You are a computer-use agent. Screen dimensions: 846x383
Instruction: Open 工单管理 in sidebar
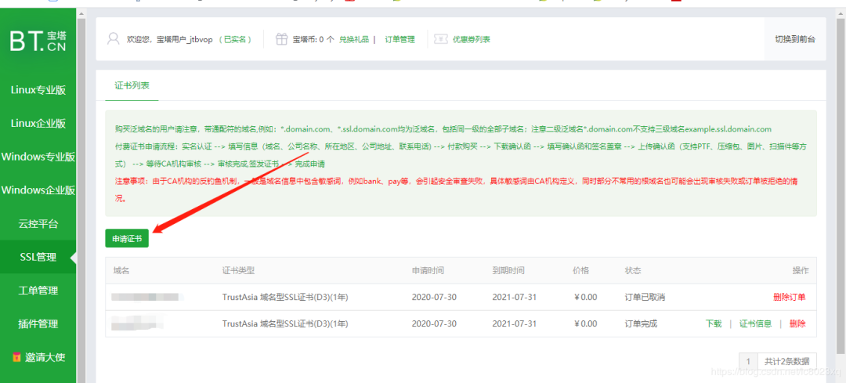click(38, 291)
